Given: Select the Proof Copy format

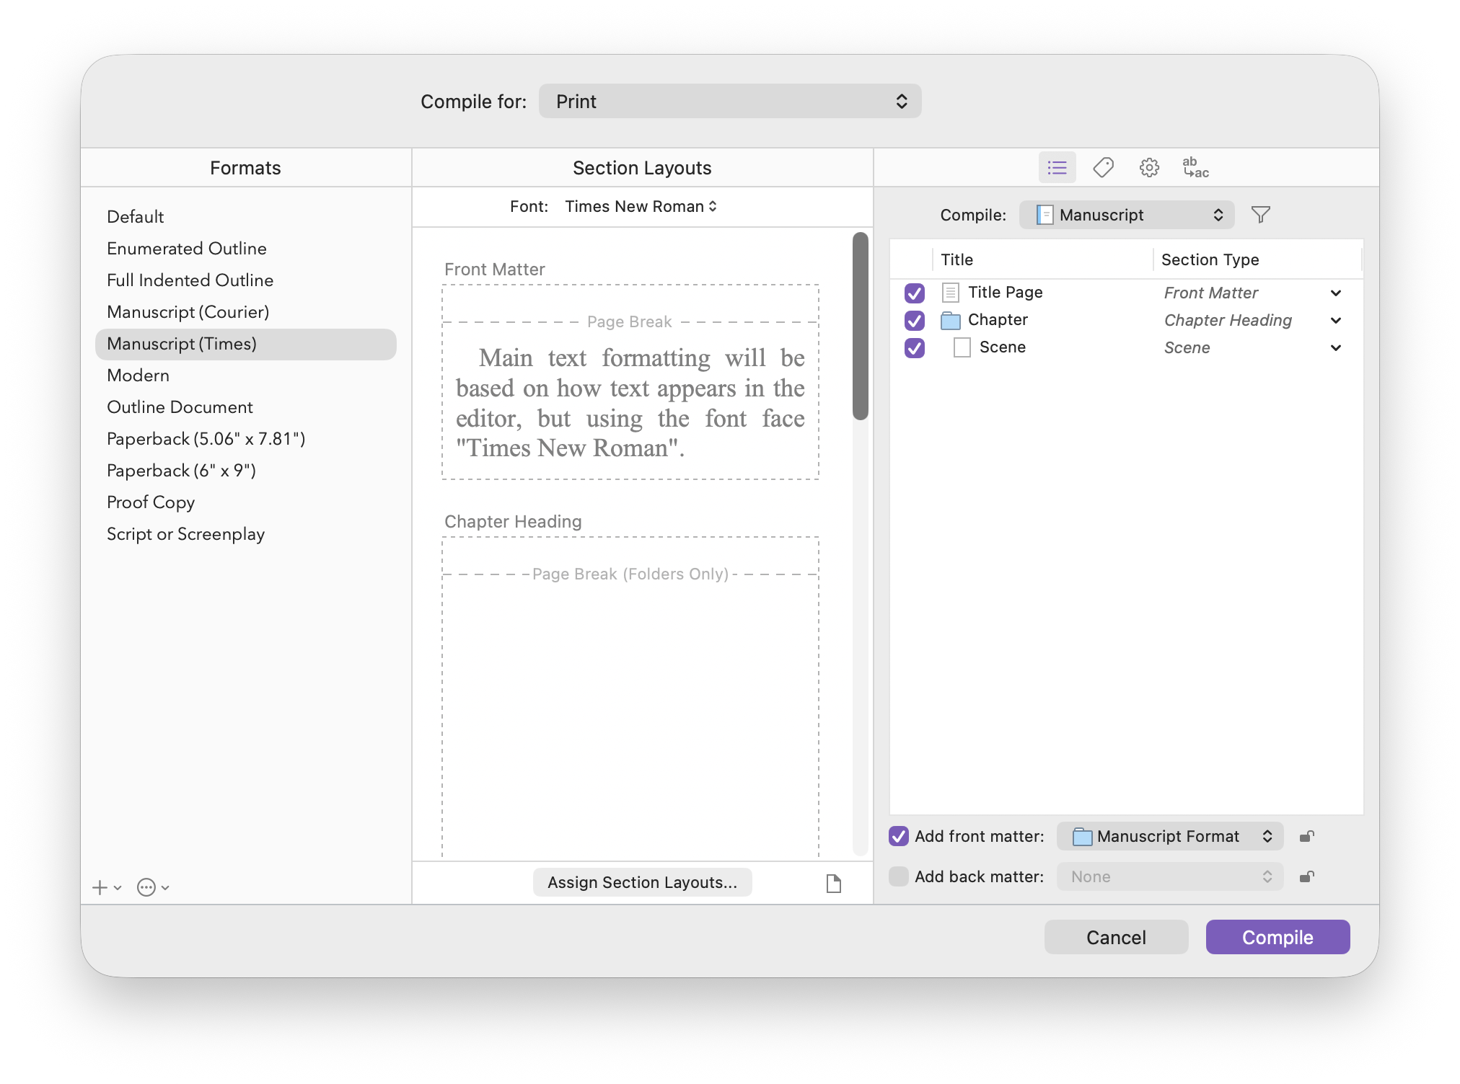Looking at the screenshot, I should click(x=151, y=502).
